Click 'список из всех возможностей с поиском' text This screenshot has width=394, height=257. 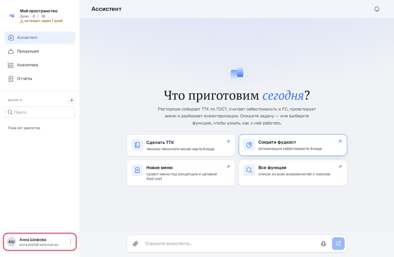(x=294, y=174)
